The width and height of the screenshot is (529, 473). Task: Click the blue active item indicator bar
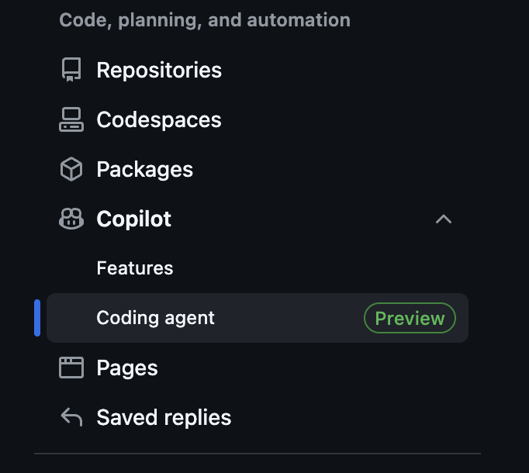coord(37,318)
